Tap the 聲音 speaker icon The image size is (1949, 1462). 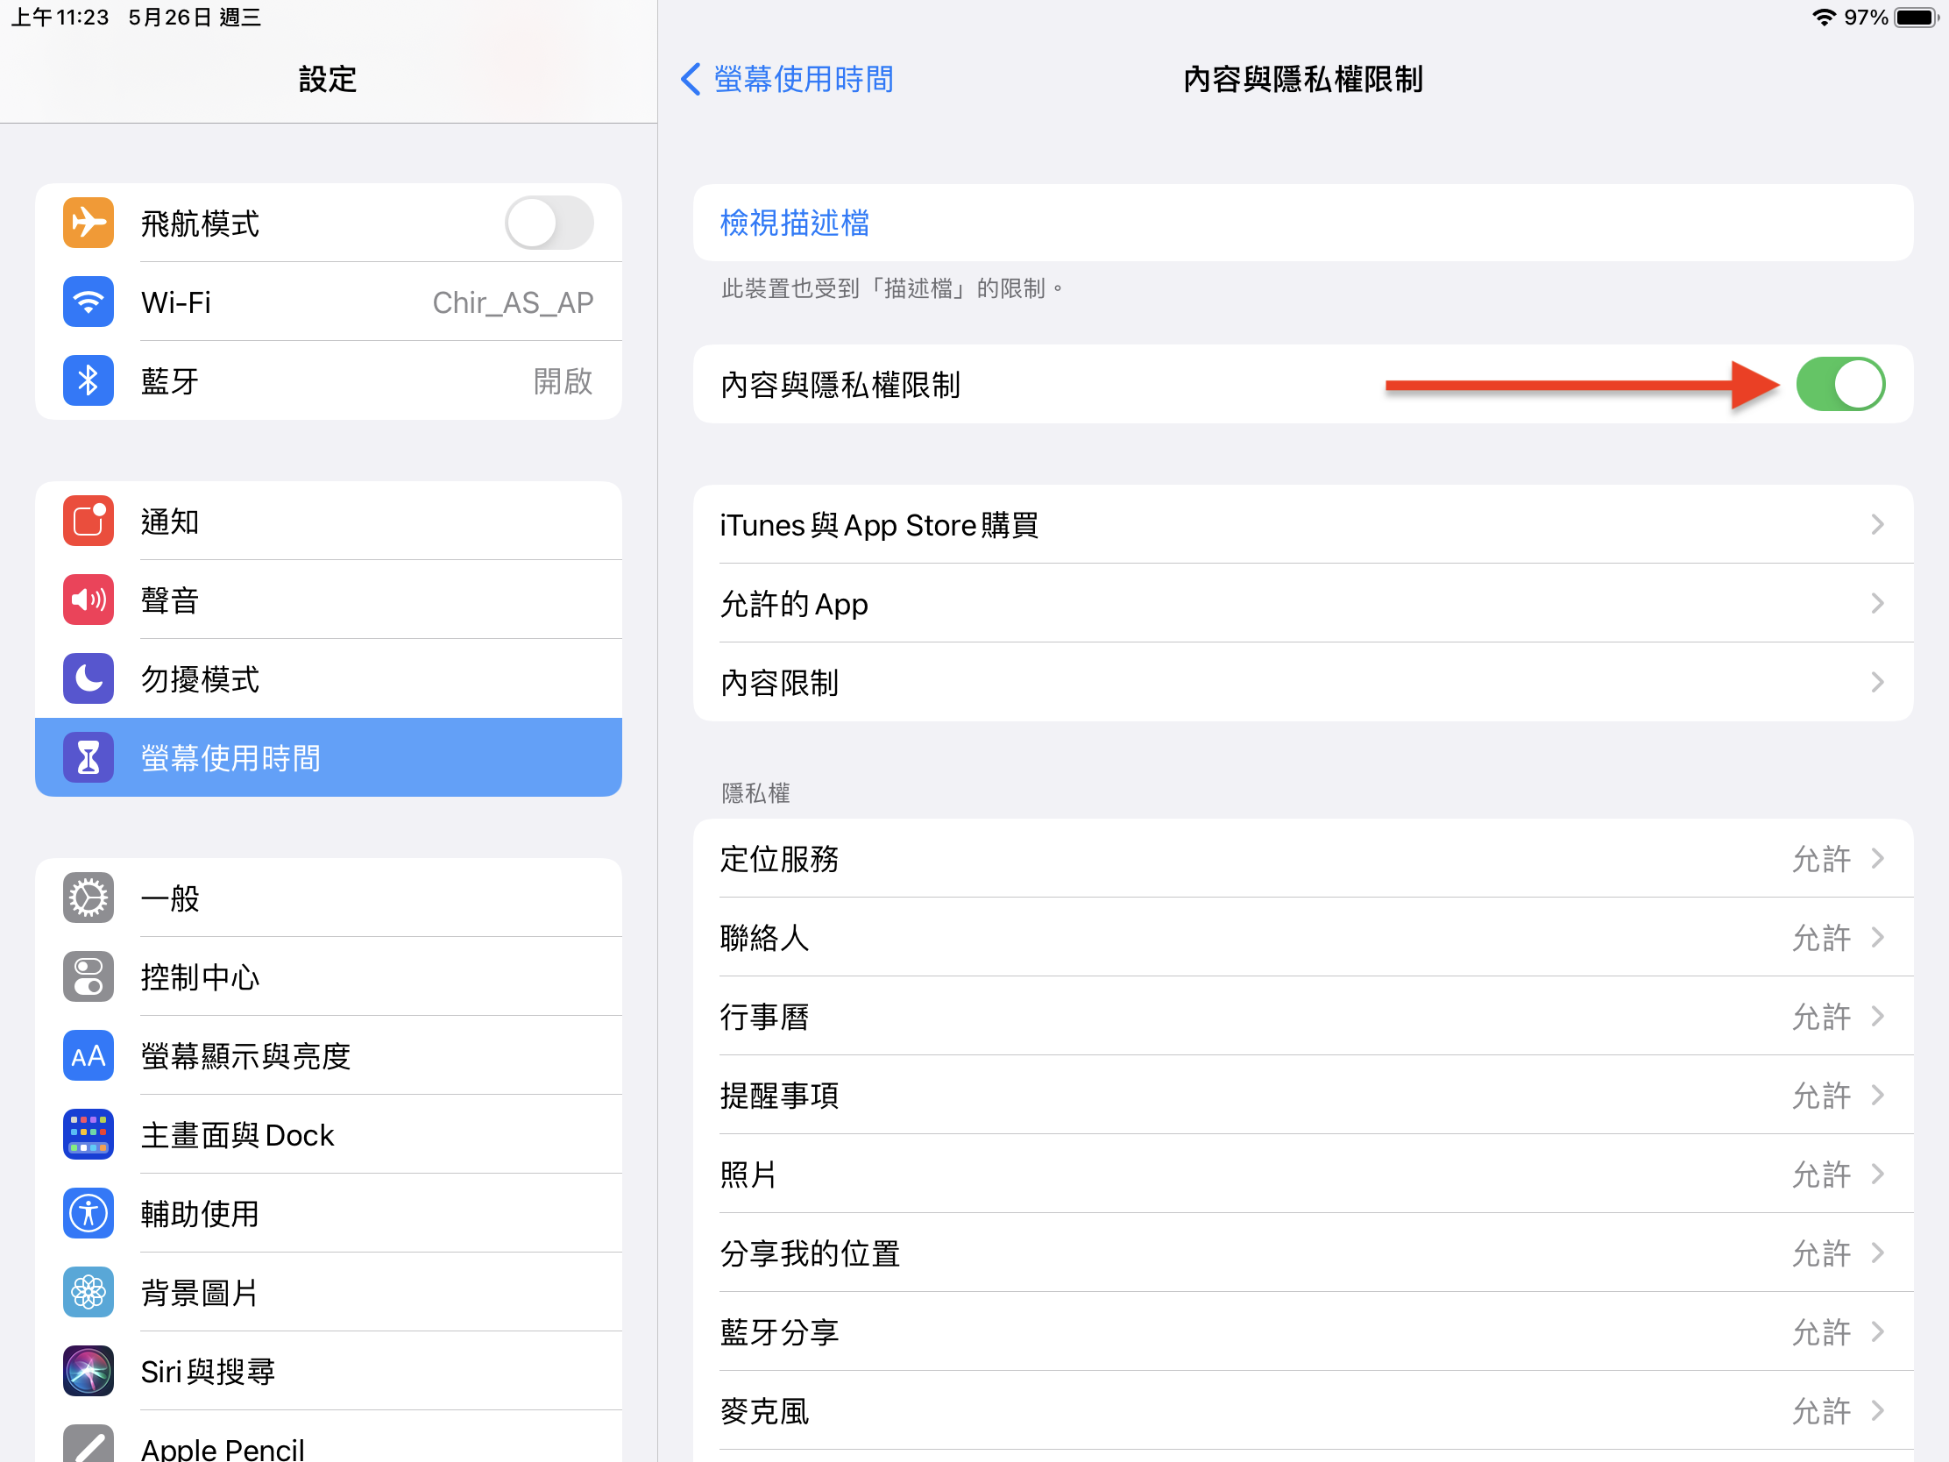[89, 600]
